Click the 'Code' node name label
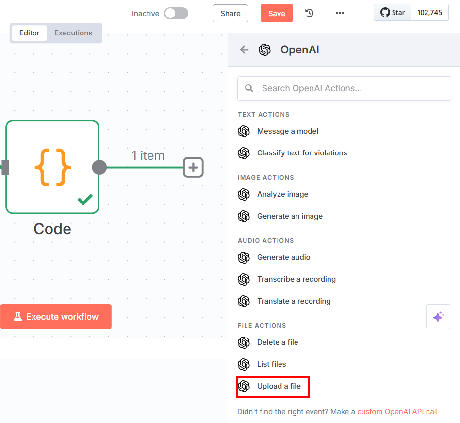Image resolution: width=460 pixels, height=423 pixels. pos(52,229)
